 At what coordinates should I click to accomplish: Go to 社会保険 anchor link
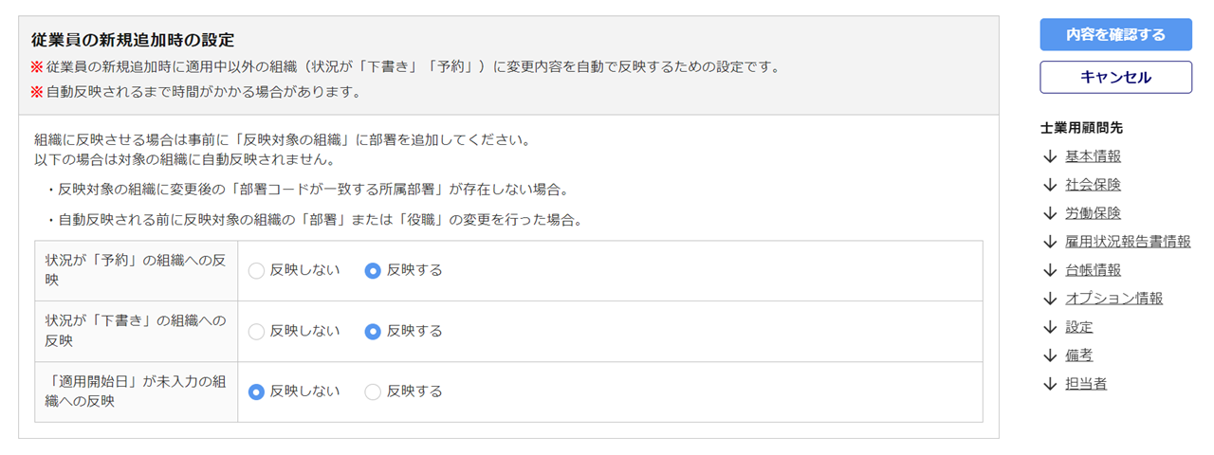pos(1093,185)
